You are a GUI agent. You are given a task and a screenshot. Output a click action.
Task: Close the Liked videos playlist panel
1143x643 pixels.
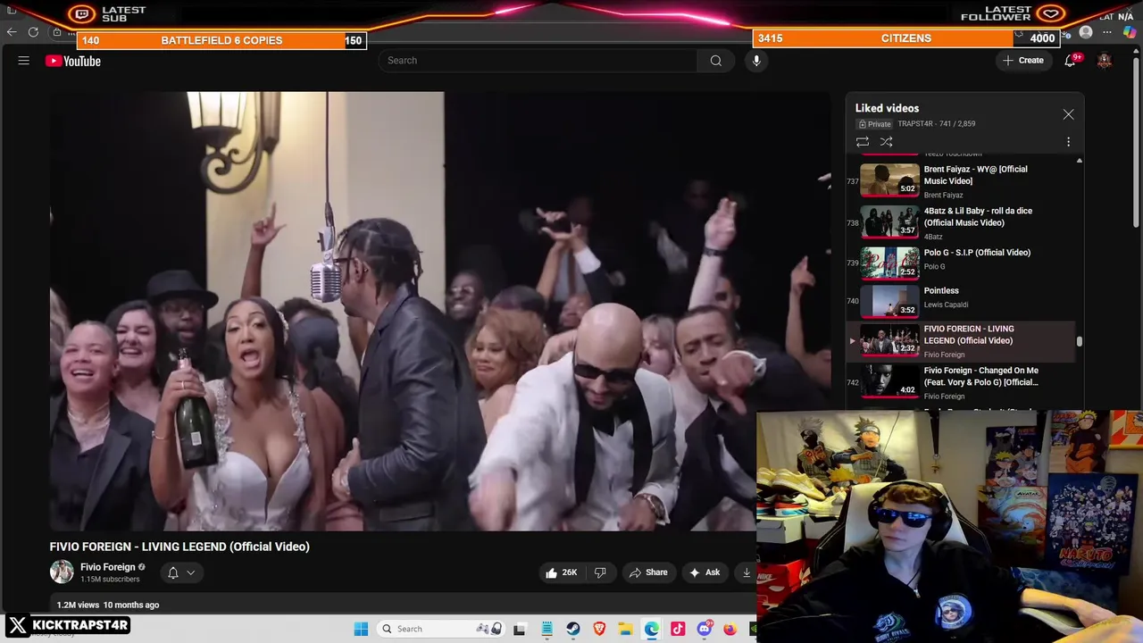(x=1068, y=114)
